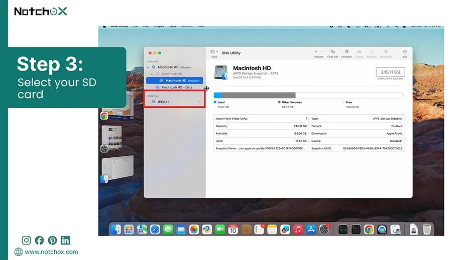Switch to Finder Stage Manager thumbnail

118,169
